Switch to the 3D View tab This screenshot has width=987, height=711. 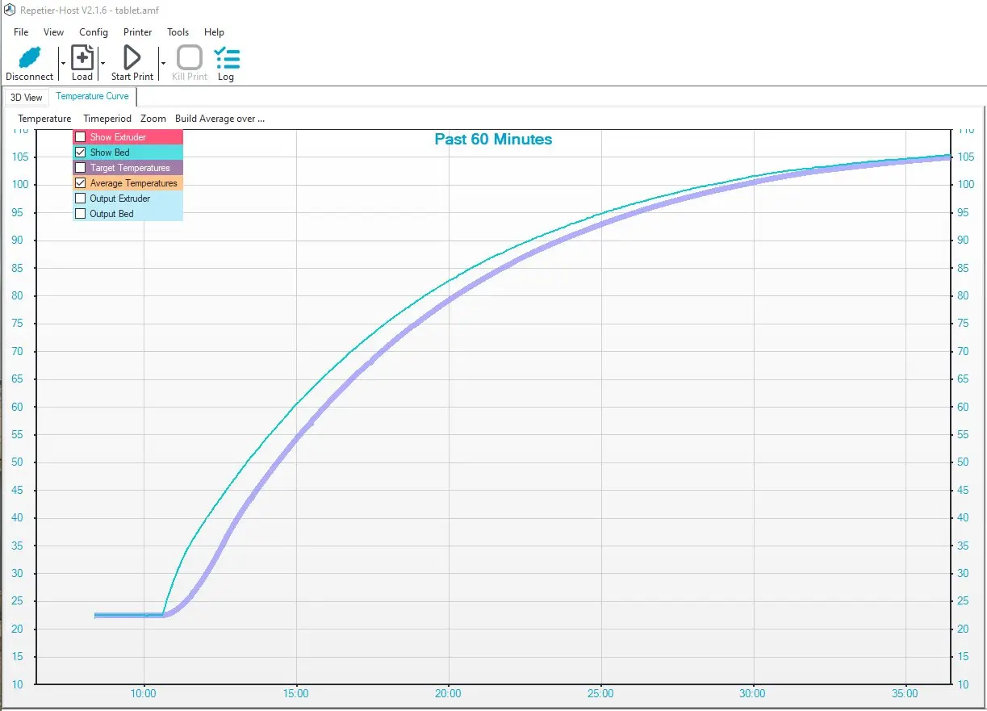pyautogui.click(x=27, y=98)
